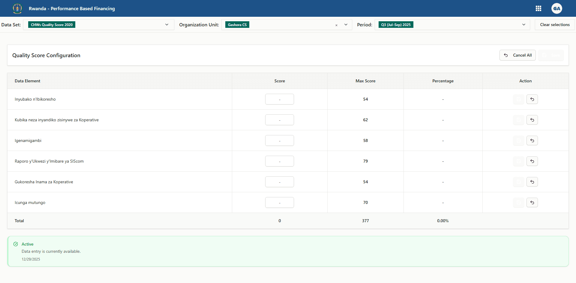Revert the score for Igenamigambi
Viewport: 576px width, 283px height.
[x=532, y=140]
